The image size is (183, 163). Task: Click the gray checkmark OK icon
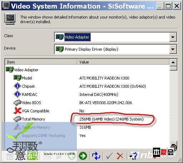point(109,156)
